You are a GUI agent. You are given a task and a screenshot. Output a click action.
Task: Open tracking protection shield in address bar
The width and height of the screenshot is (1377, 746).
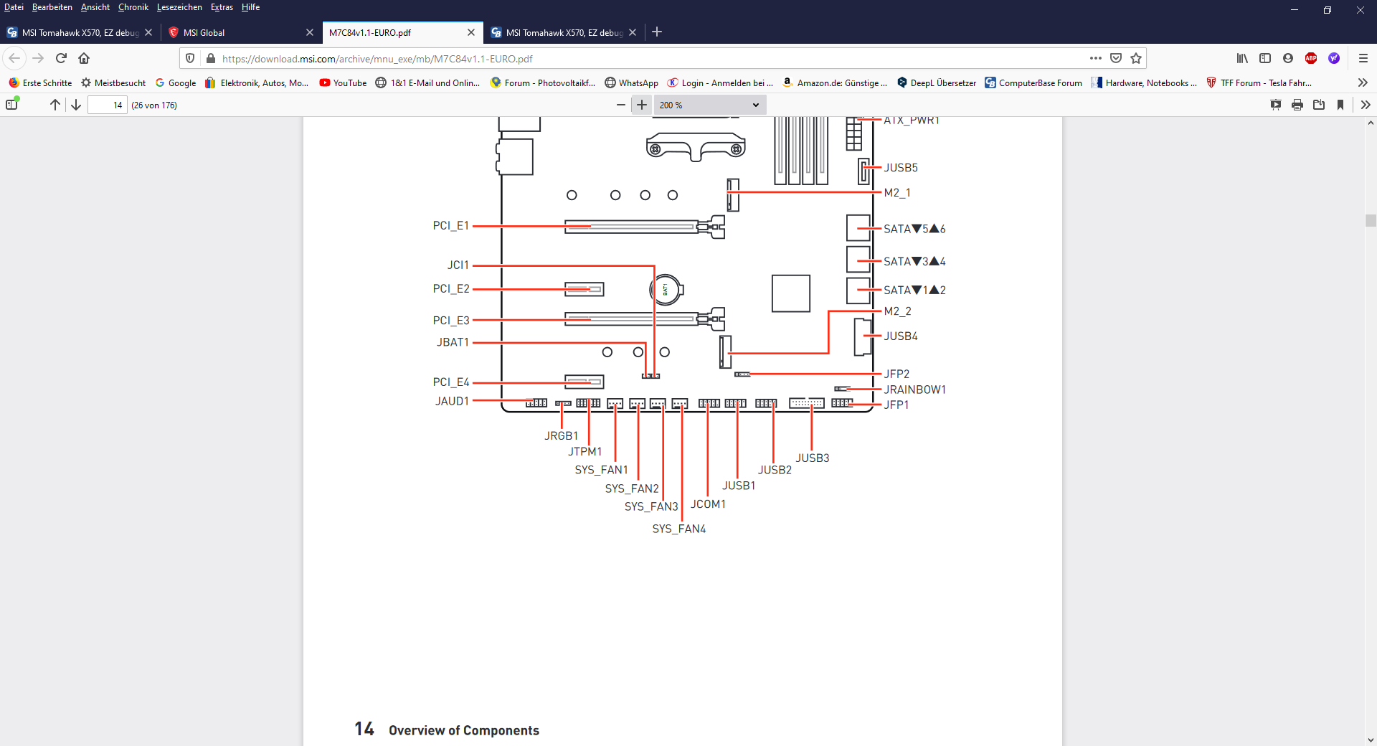tap(190, 58)
